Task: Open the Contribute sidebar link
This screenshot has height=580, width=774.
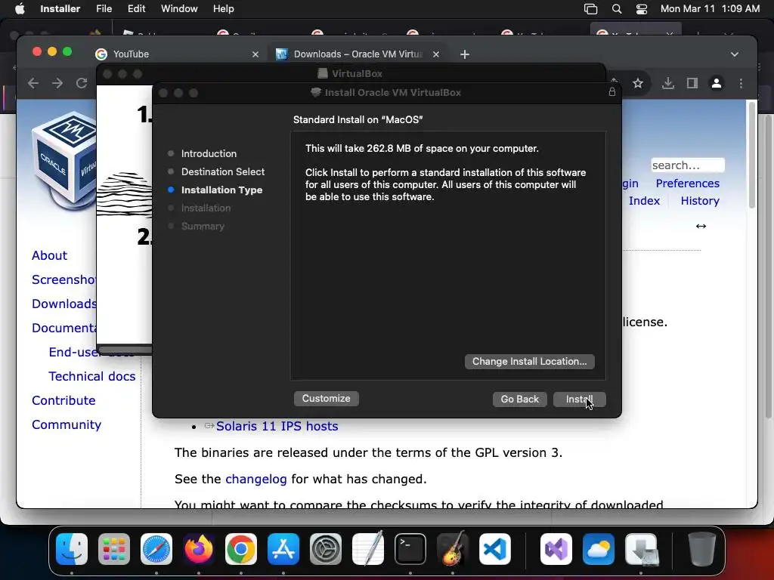Action: pyautogui.click(x=63, y=400)
